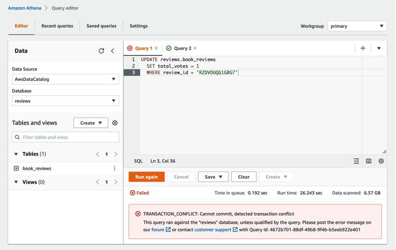396x250 pixels.
Task: Click the Run again button
Action: click(146, 177)
